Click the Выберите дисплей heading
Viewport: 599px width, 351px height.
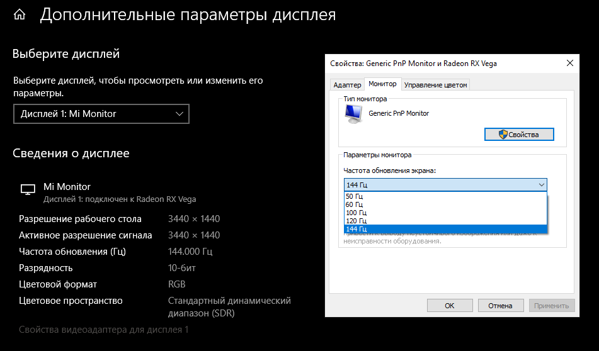point(66,53)
